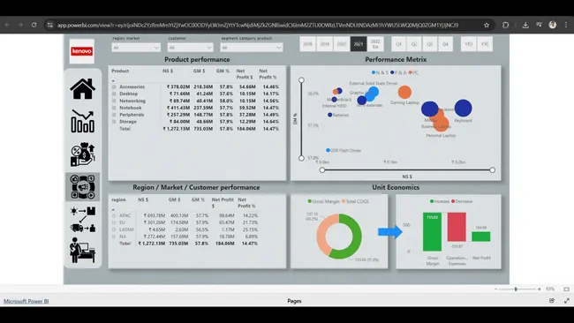The width and height of the screenshot is (574, 323).
Task: Expand the APAC region row
Action: [114, 216]
